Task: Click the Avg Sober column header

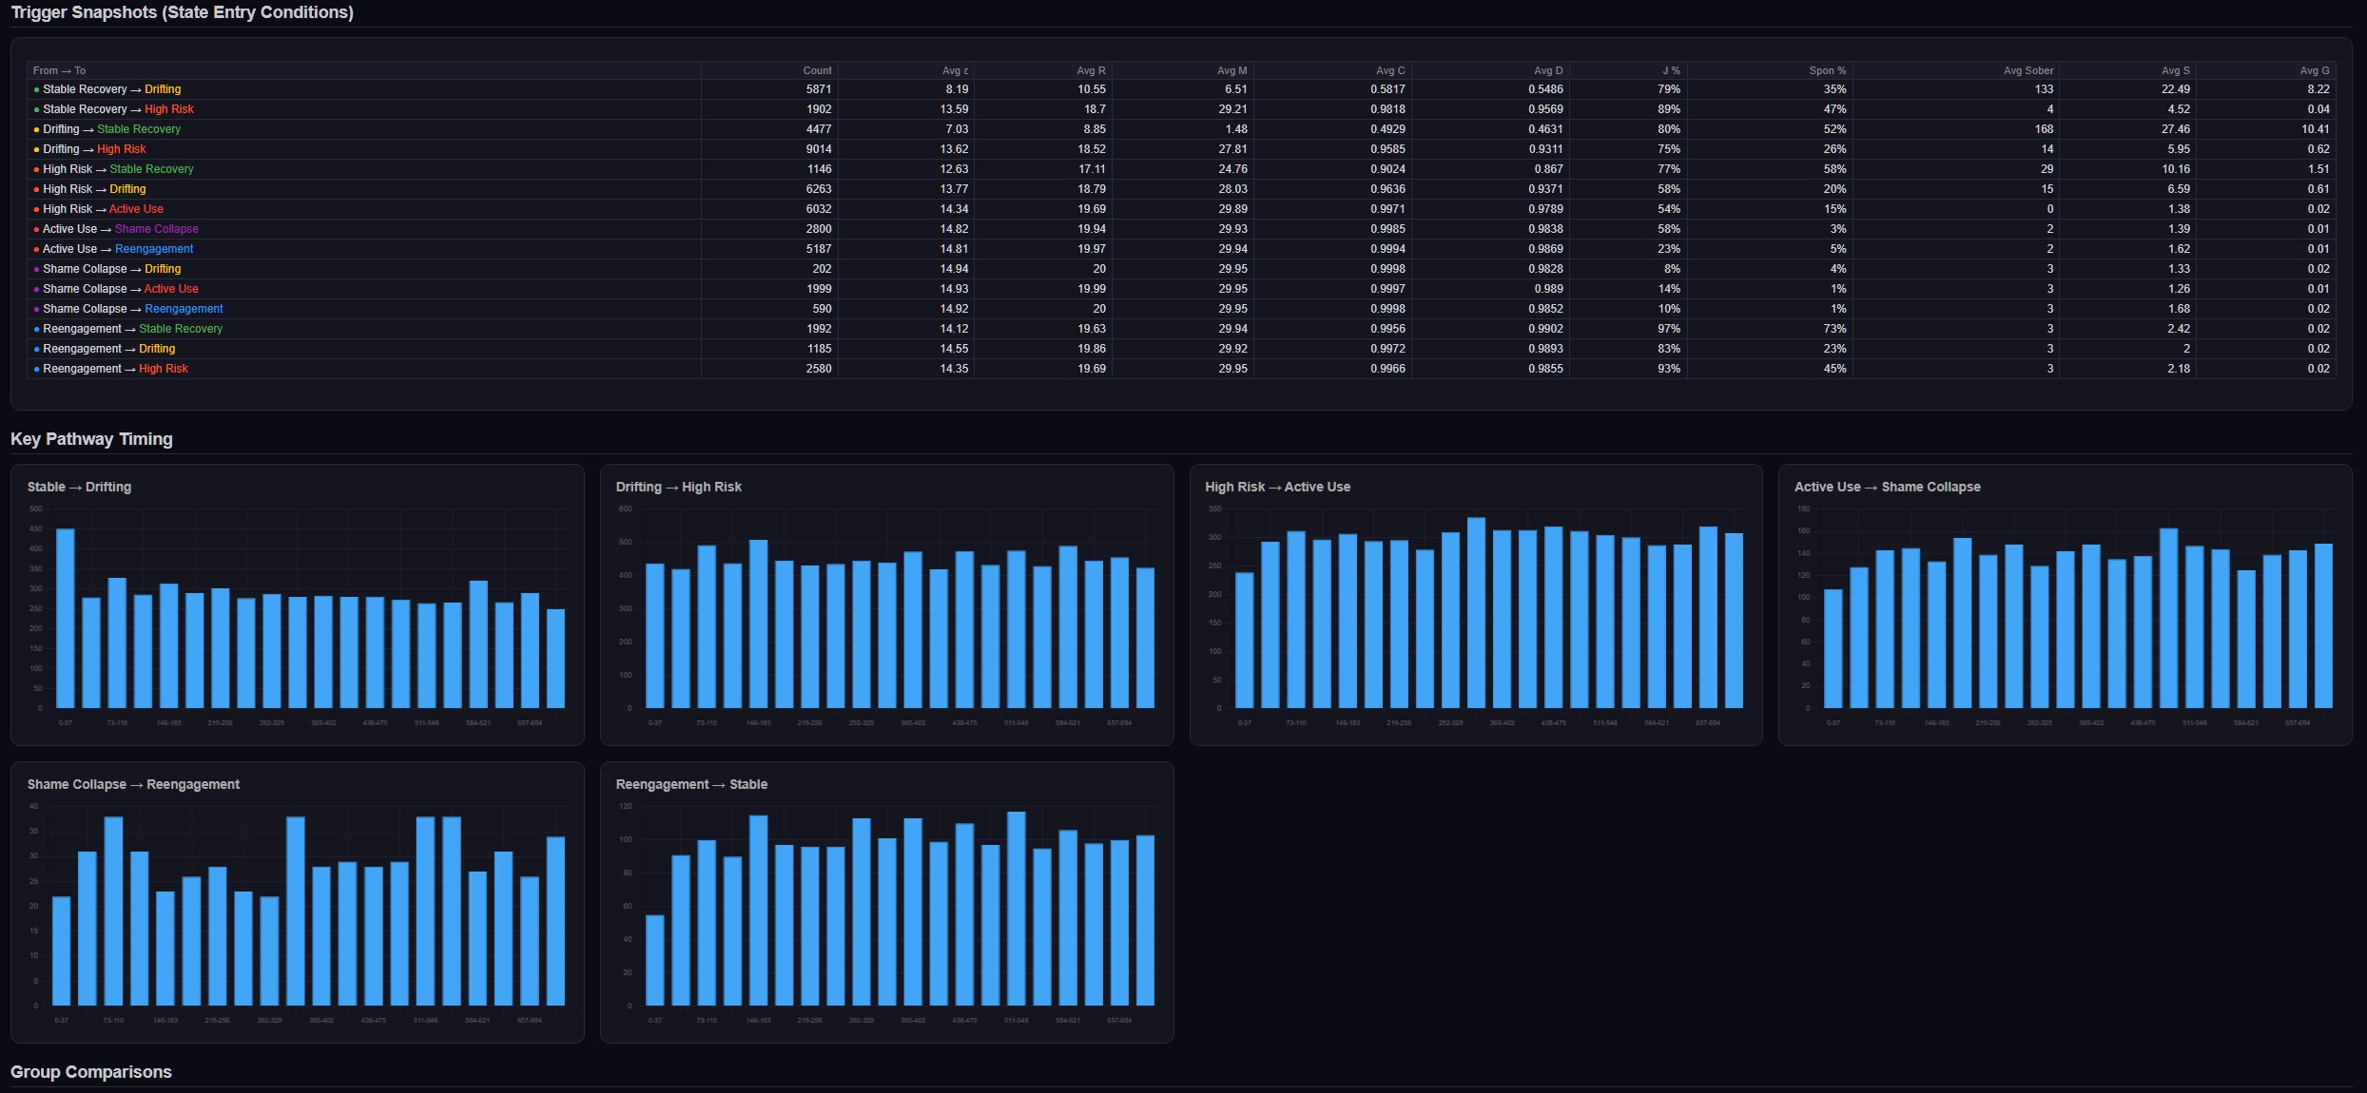Action: pos(2028,70)
